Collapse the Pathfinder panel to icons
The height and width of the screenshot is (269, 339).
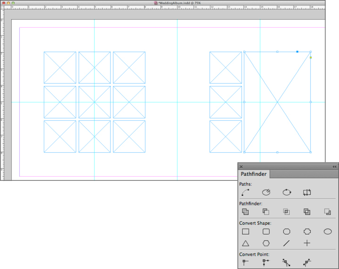click(x=334, y=167)
